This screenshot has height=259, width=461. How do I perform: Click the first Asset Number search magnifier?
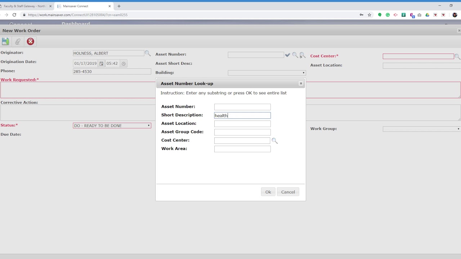click(x=295, y=55)
